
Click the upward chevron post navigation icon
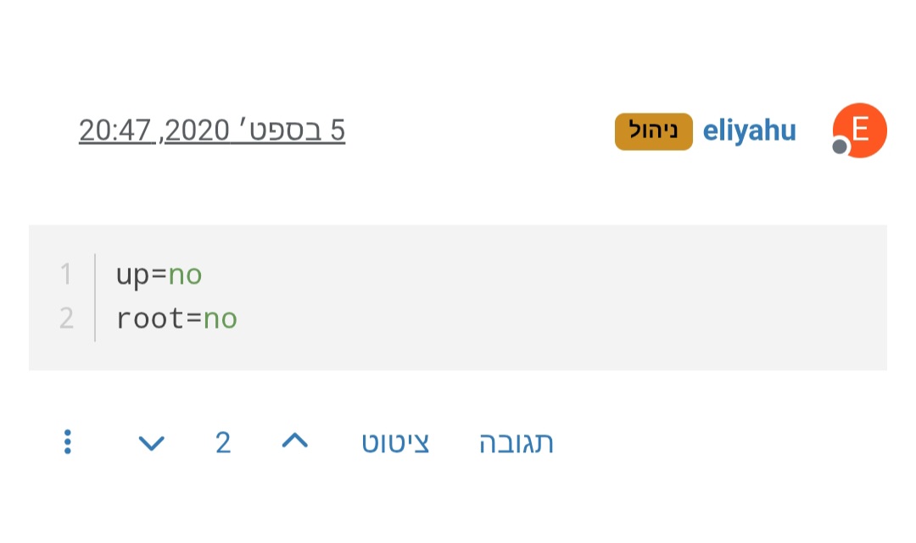(294, 441)
